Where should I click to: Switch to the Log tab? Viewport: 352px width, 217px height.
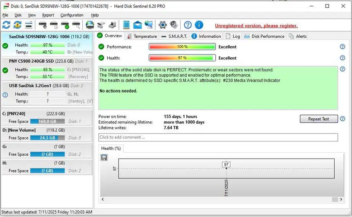click(x=233, y=36)
